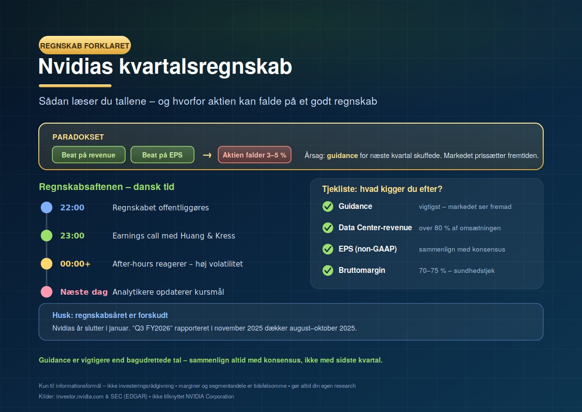
Task: Click the checkmark icon next to Bruttomargin
Action: (328, 270)
